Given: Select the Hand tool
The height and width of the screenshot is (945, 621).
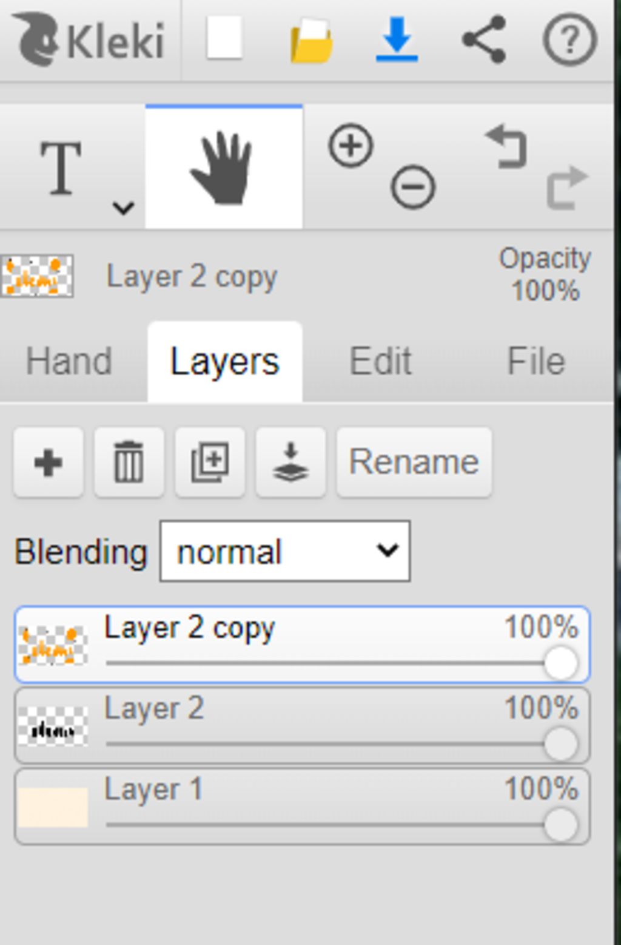Looking at the screenshot, I should (x=223, y=168).
